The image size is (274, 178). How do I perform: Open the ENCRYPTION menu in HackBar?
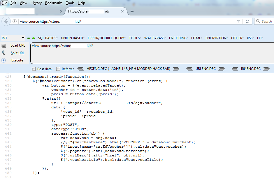pyautogui.click(x=216, y=38)
